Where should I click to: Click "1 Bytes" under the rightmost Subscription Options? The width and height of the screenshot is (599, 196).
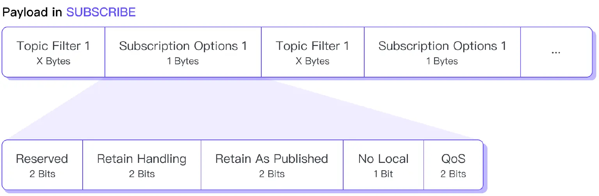tap(442, 62)
